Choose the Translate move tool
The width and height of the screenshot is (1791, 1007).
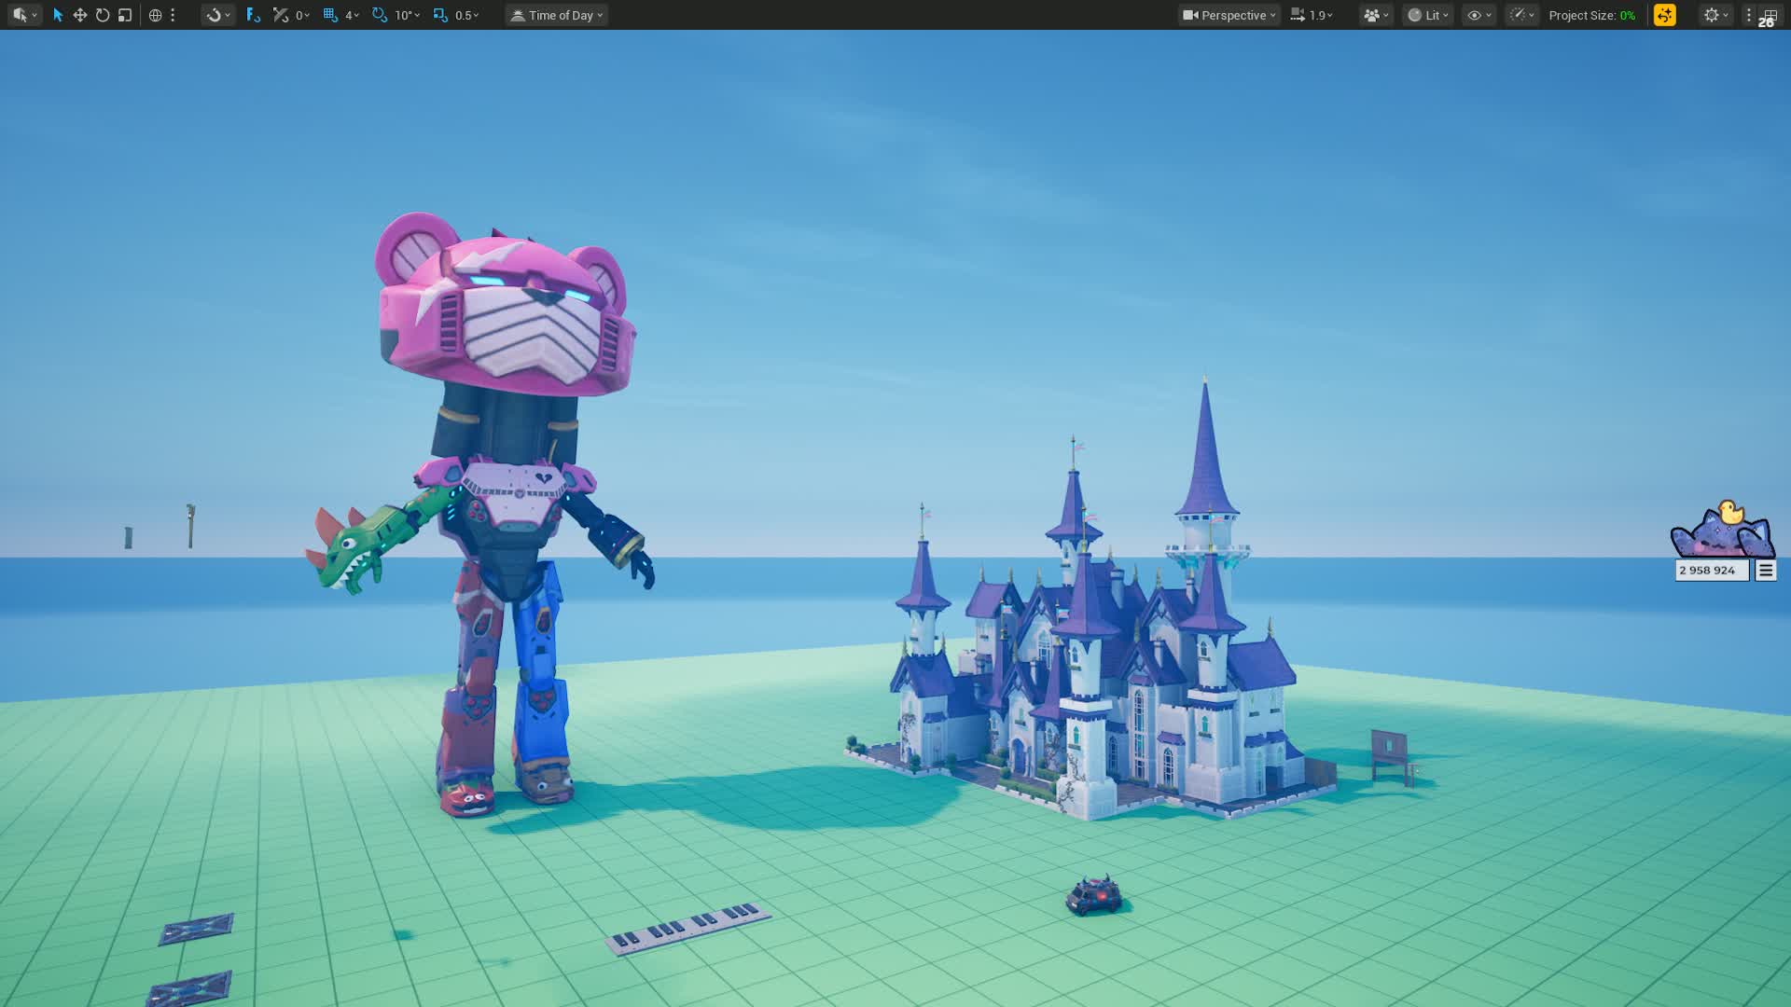(x=80, y=15)
